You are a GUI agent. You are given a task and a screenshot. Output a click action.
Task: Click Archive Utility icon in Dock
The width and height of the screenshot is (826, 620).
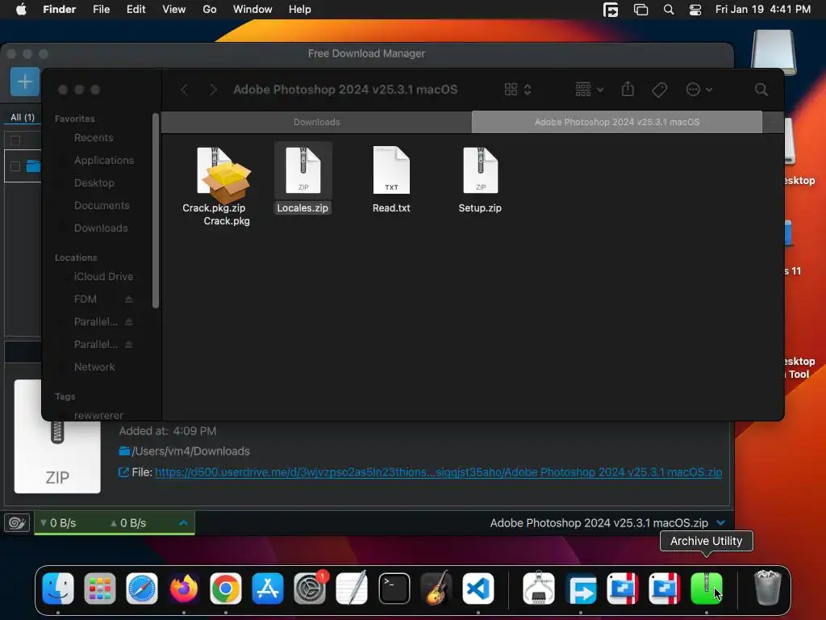point(707,589)
